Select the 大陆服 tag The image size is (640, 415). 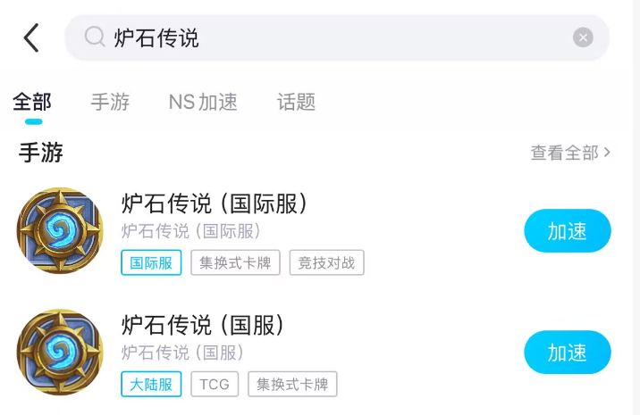click(151, 385)
